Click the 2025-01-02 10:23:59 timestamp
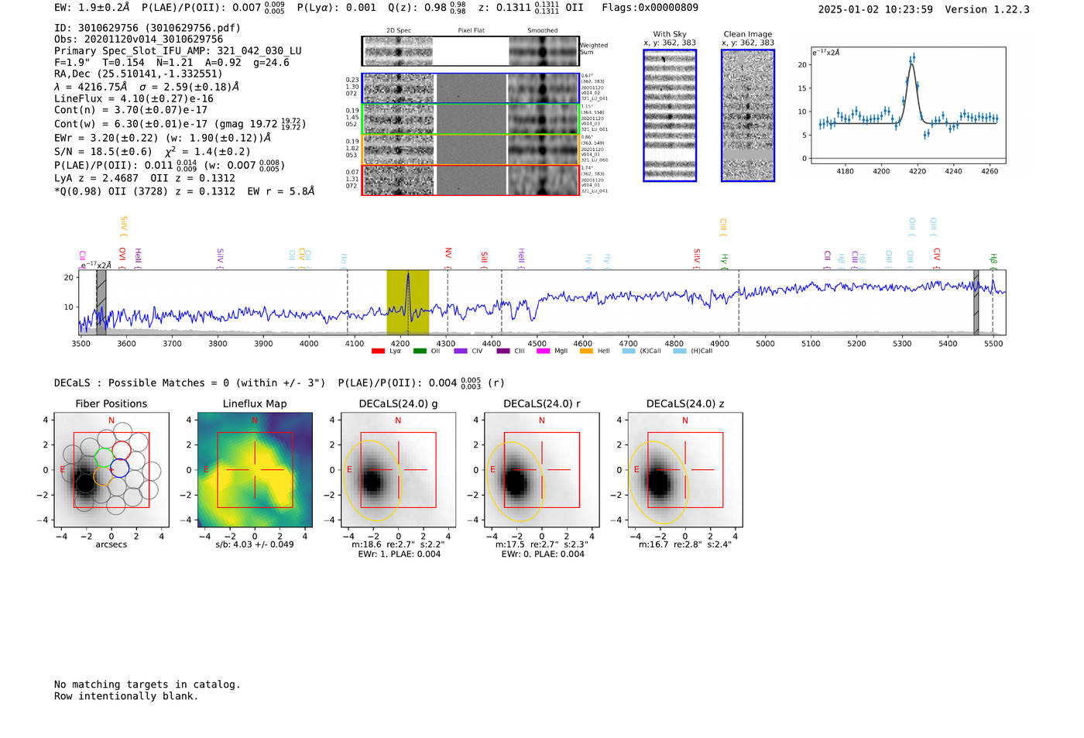 [x=876, y=9]
